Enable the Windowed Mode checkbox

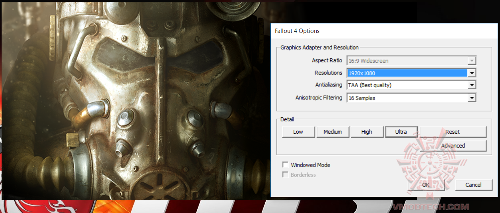click(285, 165)
